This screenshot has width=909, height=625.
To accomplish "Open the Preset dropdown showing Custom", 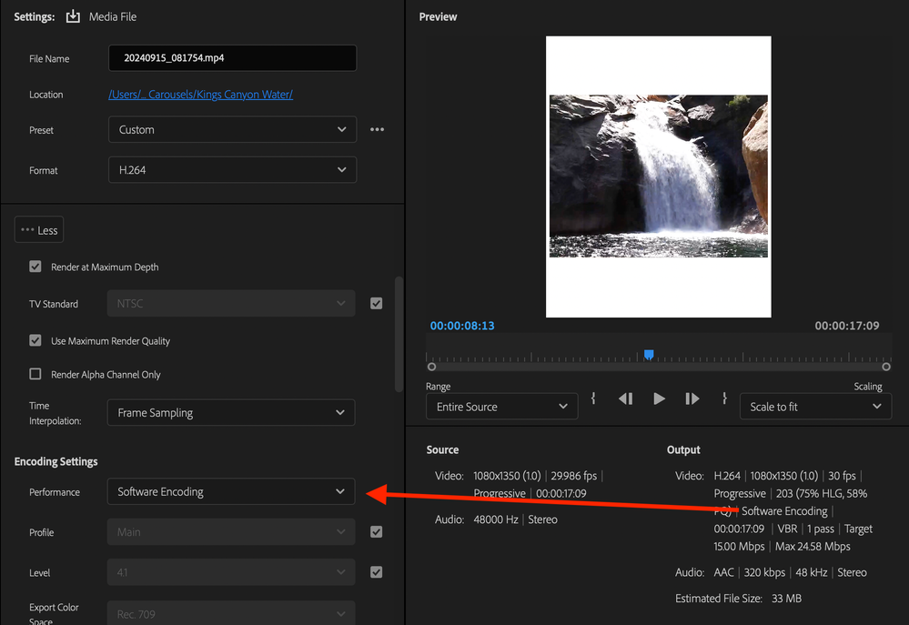I will tap(232, 130).
